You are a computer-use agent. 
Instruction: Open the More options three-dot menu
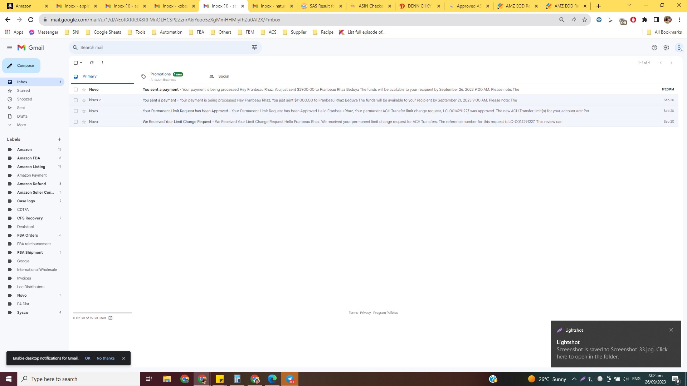coord(102,63)
